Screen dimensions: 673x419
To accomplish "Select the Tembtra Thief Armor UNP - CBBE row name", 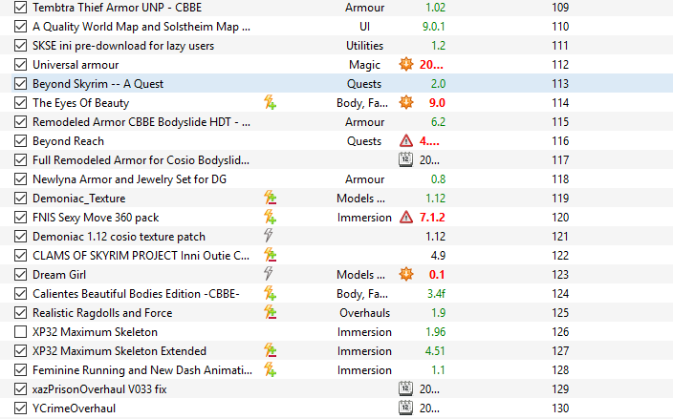I will click(118, 8).
